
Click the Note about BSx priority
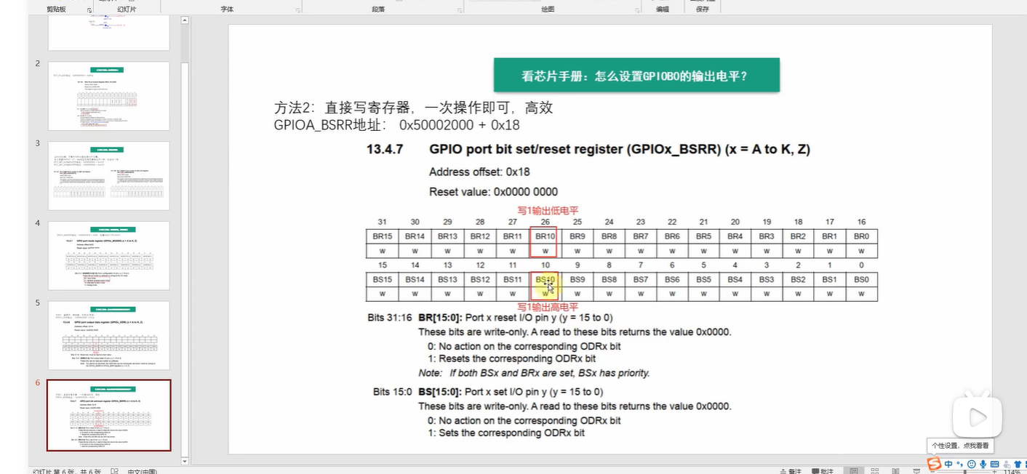tap(534, 373)
